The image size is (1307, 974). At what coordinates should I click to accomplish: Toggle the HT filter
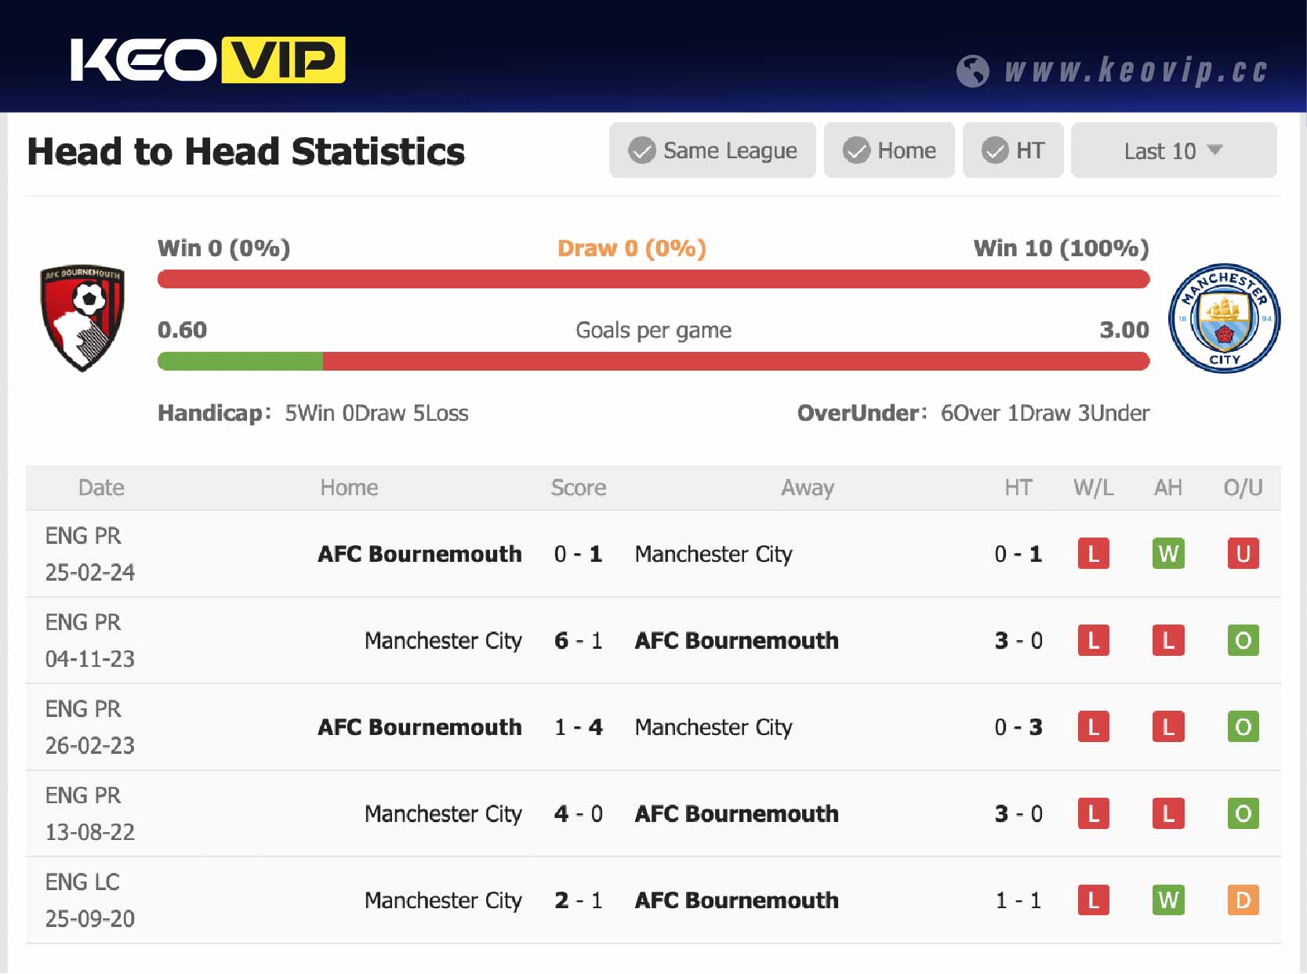click(1012, 150)
